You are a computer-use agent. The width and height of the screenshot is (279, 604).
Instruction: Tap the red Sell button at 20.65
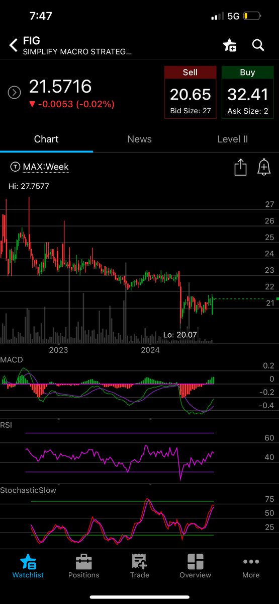[x=190, y=93]
